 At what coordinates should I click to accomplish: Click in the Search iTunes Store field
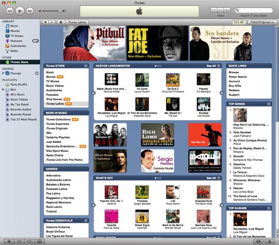click(253, 10)
